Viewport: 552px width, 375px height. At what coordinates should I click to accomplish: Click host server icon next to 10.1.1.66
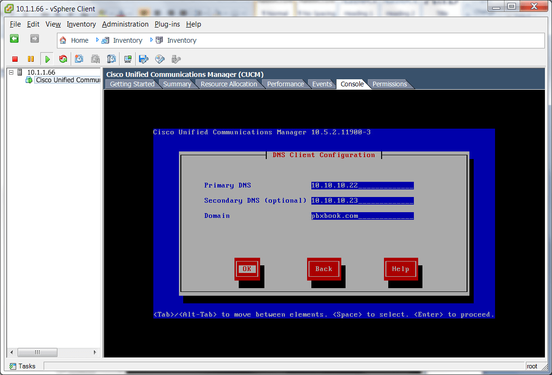(x=20, y=72)
